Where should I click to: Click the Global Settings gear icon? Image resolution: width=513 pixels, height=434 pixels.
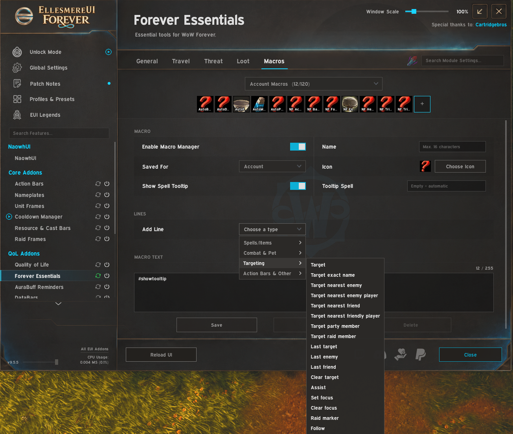17,68
